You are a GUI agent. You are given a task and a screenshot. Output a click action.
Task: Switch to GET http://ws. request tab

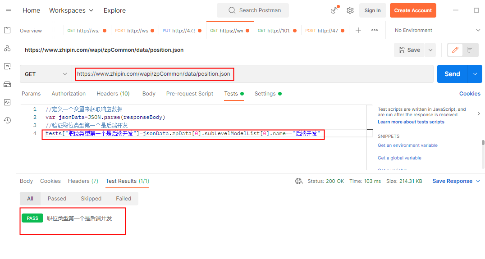[x=87, y=31]
